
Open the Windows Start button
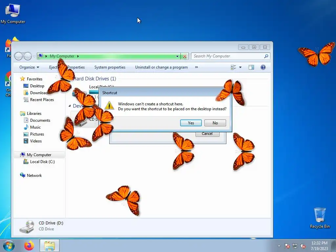point(9,245)
